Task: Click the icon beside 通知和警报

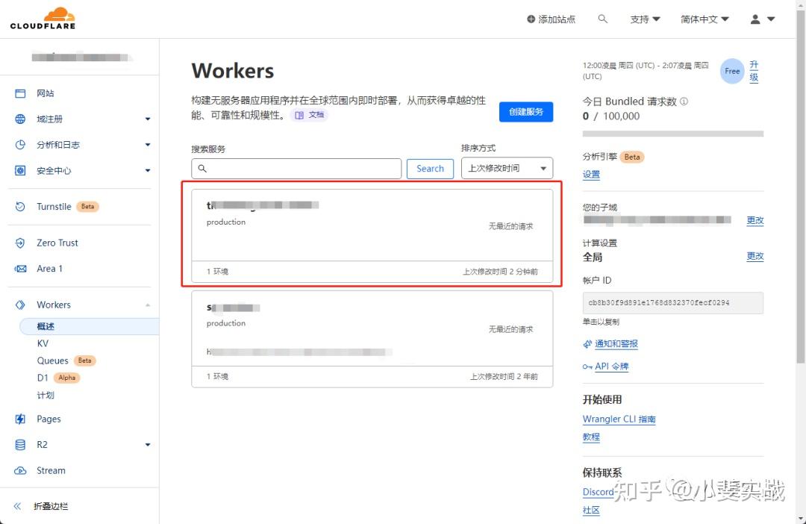Action: [x=587, y=344]
